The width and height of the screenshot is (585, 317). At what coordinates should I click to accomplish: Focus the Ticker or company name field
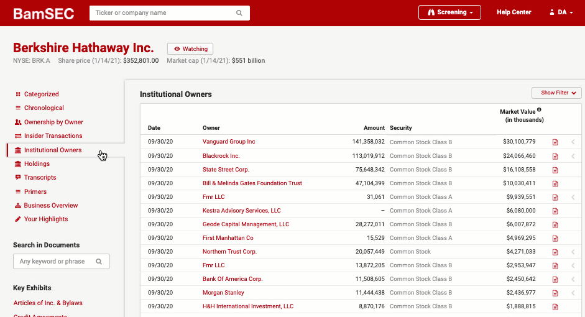(169, 13)
